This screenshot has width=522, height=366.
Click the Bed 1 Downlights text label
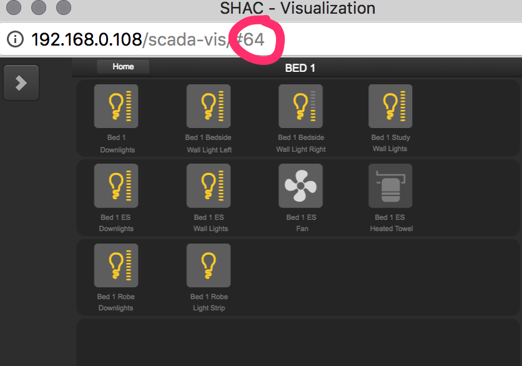pyautogui.click(x=116, y=144)
